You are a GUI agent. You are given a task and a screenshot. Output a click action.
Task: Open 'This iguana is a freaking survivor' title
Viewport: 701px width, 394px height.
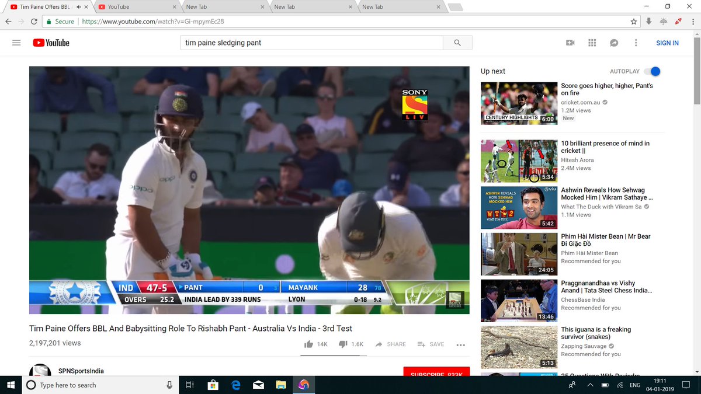(596, 333)
